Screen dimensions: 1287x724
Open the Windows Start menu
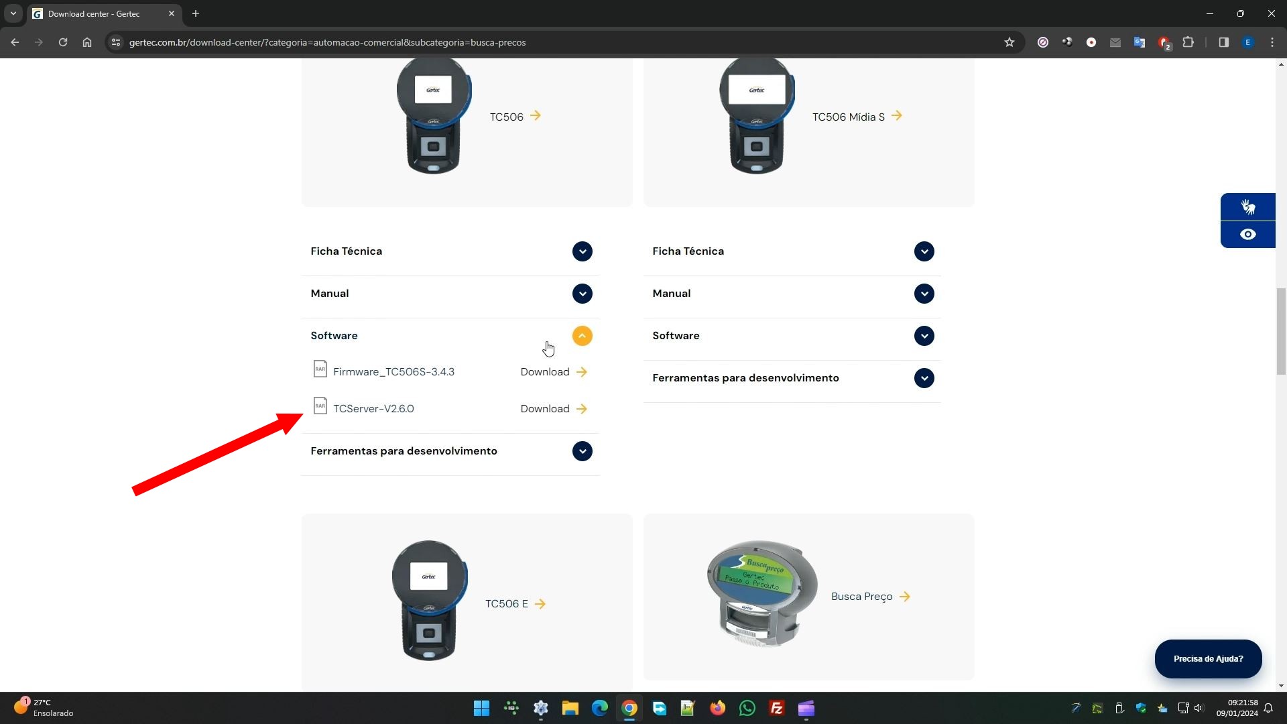pyautogui.click(x=481, y=709)
